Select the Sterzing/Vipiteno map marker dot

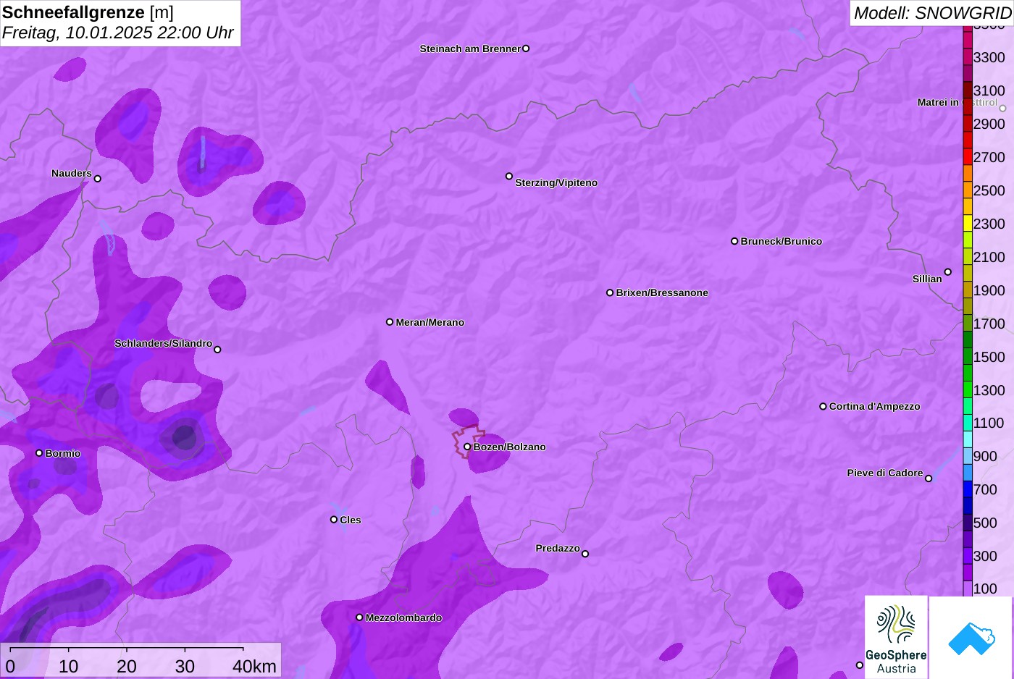(509, 176)
